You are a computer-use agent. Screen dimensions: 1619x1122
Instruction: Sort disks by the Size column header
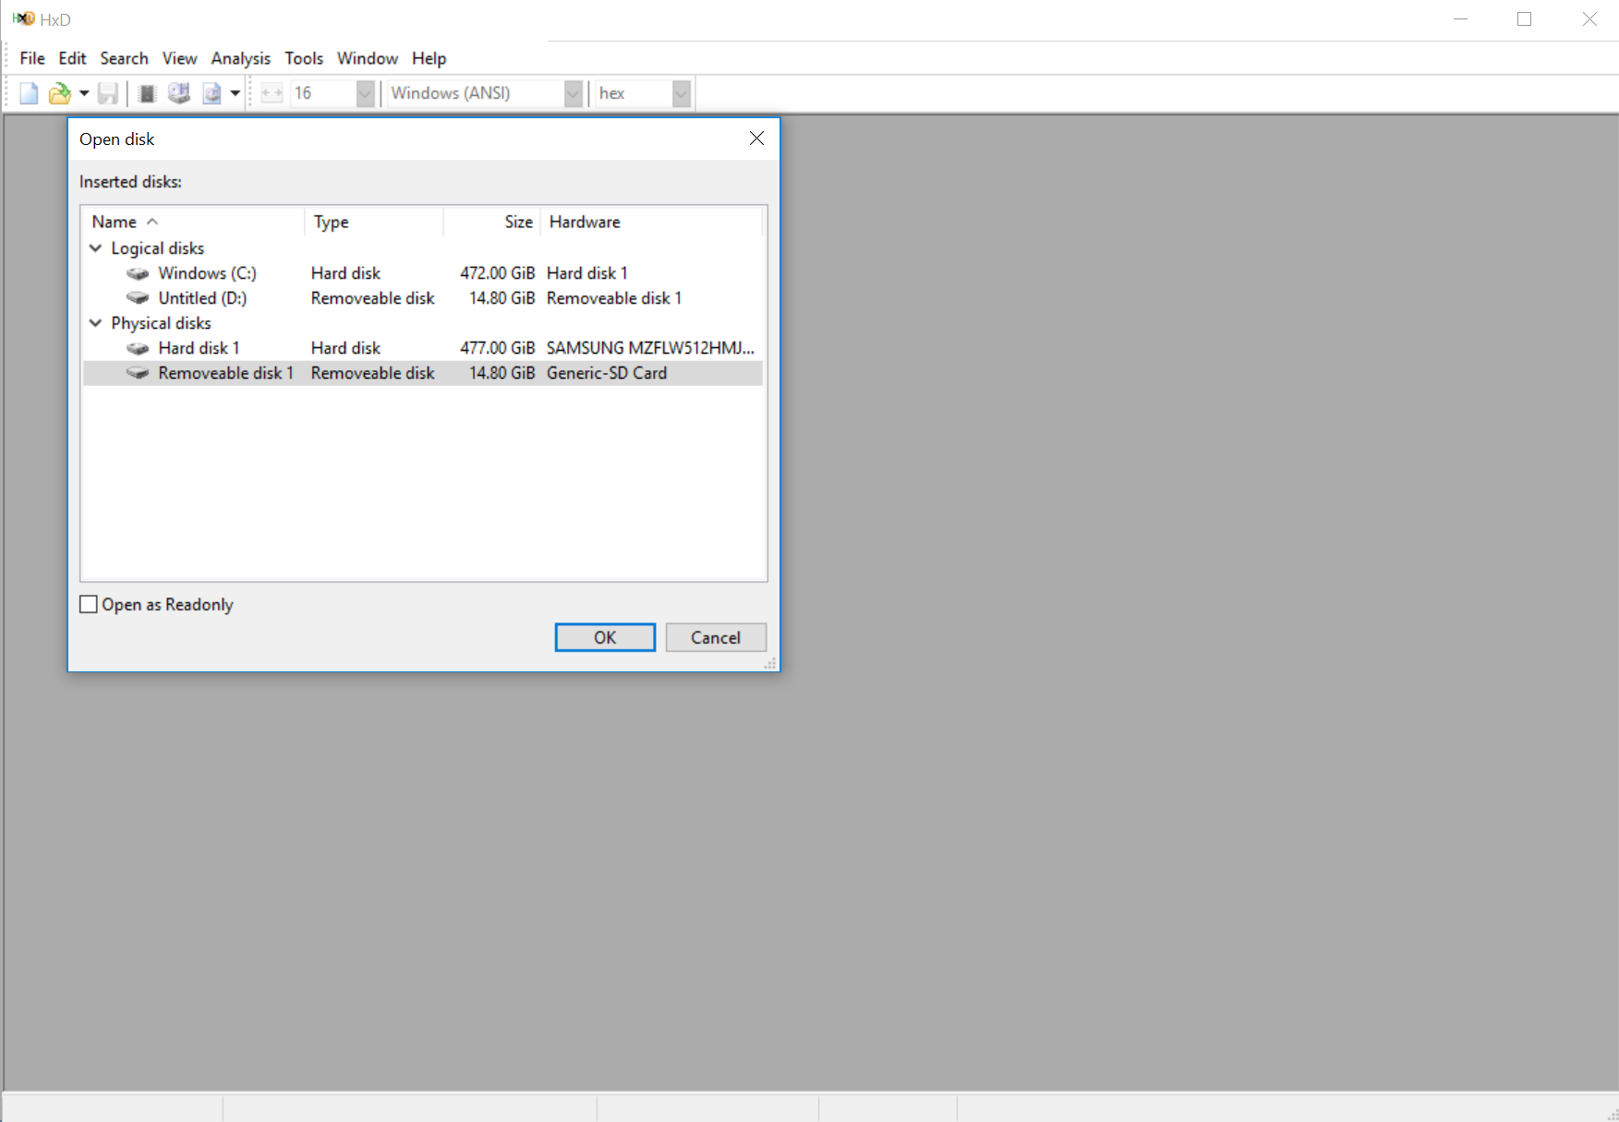tap(518, 222)
